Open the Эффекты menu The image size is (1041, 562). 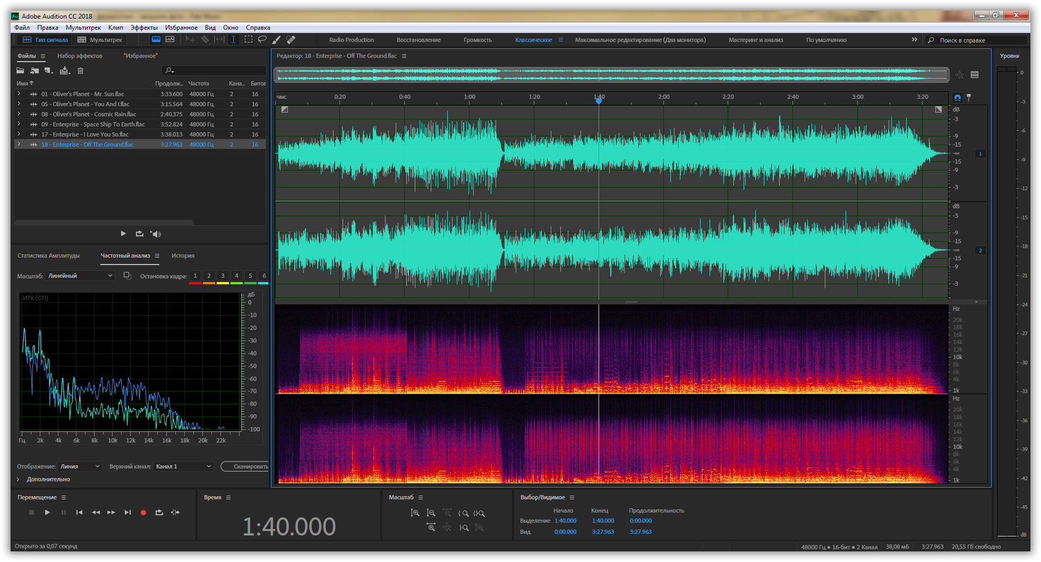(144, 28)
